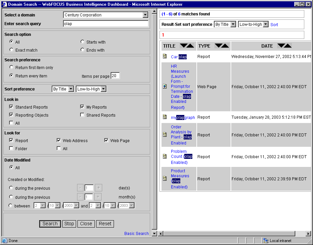313x245 pixels.
Task: Toggle the Web Address checkbox
Action: [59, 140]
